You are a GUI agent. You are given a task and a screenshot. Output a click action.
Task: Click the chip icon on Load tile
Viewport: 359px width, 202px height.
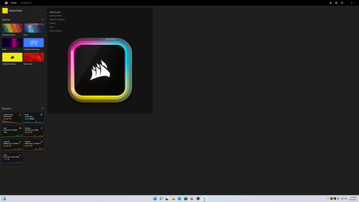pyautogui.click(x=20, y=128)
